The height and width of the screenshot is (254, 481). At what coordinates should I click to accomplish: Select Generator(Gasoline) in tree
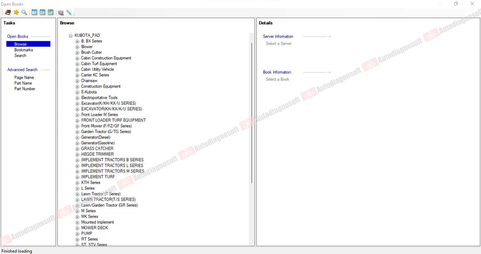98,143
